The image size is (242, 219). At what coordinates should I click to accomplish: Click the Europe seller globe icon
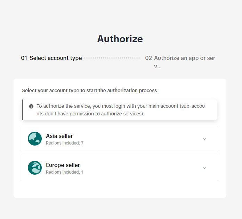pyautogui.click(x=35, y=168)
